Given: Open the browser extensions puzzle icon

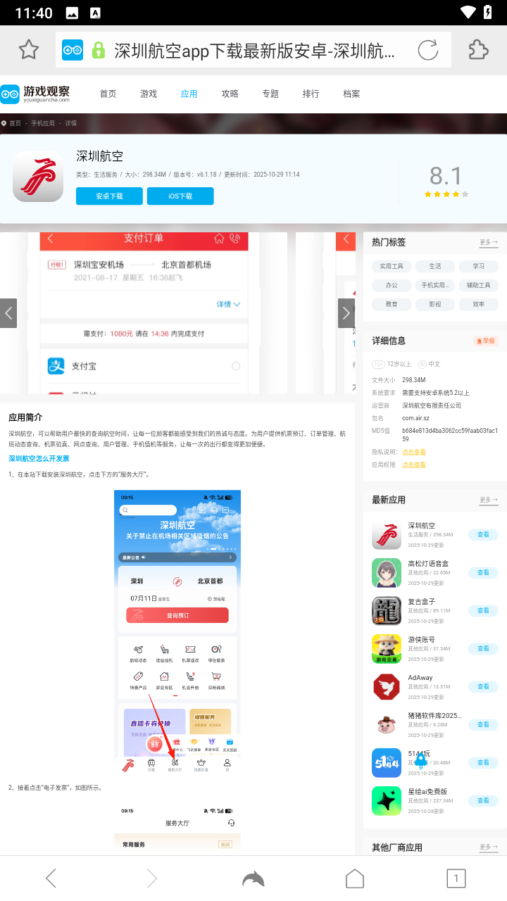Looking at the screenshot, I should (x=478, y=50).
